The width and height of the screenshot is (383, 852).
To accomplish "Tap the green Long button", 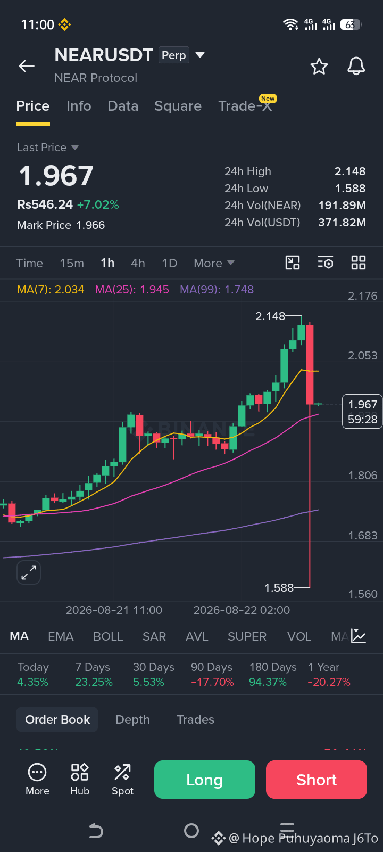I will (x=205, y=780).
